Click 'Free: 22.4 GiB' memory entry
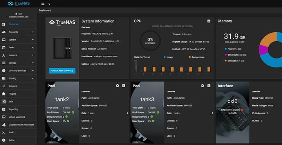This screenshot has width=282, height=145. (233, 49)
